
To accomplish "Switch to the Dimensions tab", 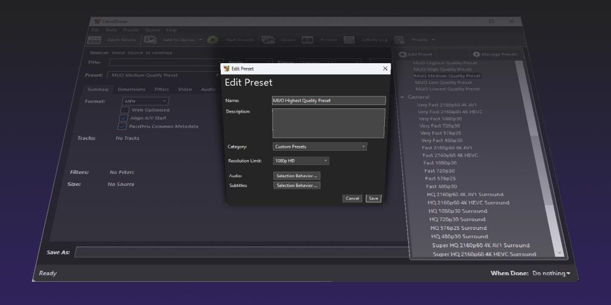I will pos(131,89).
